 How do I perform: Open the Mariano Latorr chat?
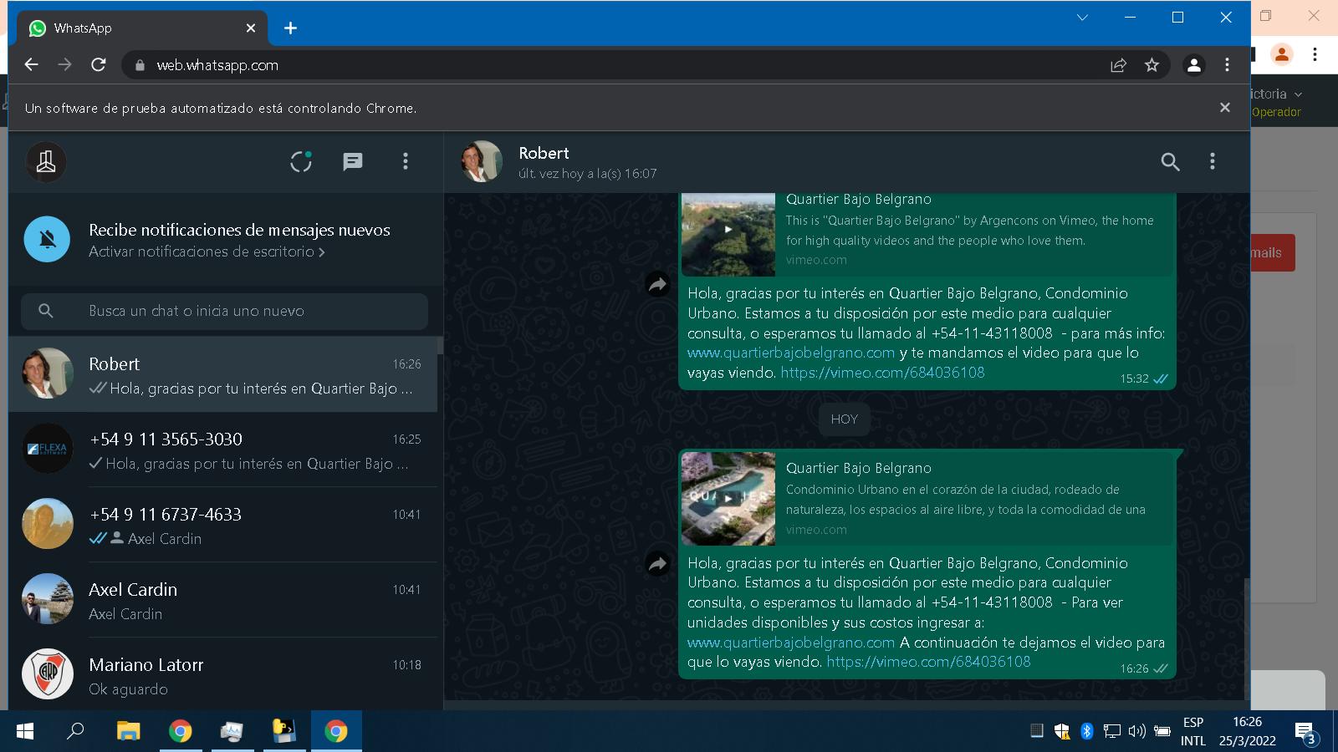tap(222, 673)
